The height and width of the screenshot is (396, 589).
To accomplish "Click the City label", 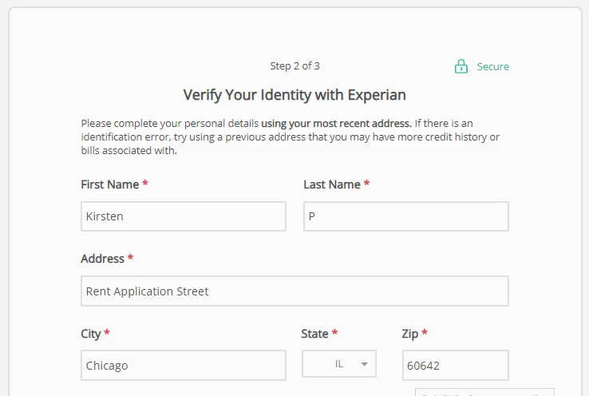I will 90,334.
